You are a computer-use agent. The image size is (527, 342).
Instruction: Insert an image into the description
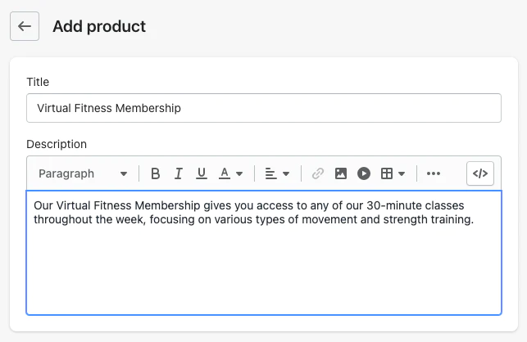pyautogui.click(x=341, y=173)
